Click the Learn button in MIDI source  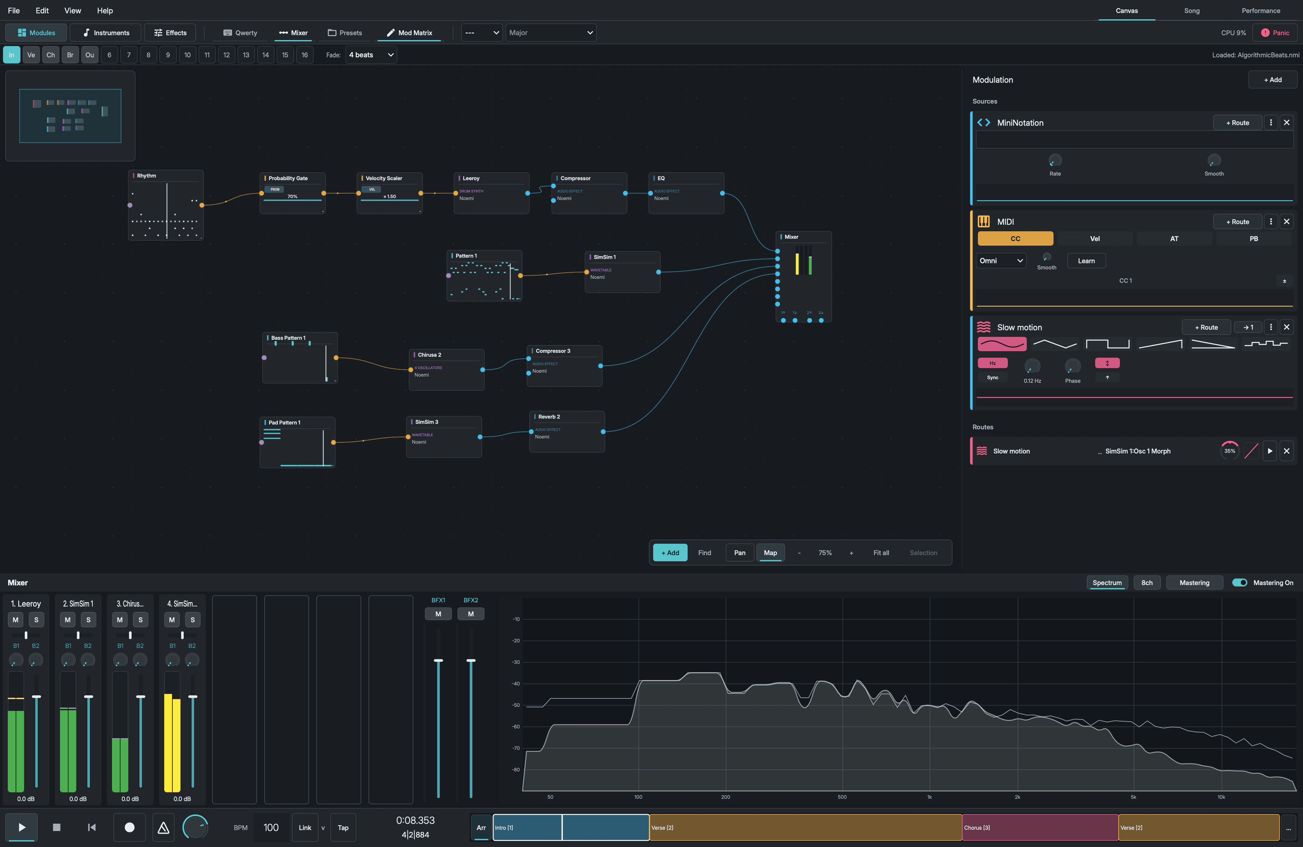tap(1086, 261)
